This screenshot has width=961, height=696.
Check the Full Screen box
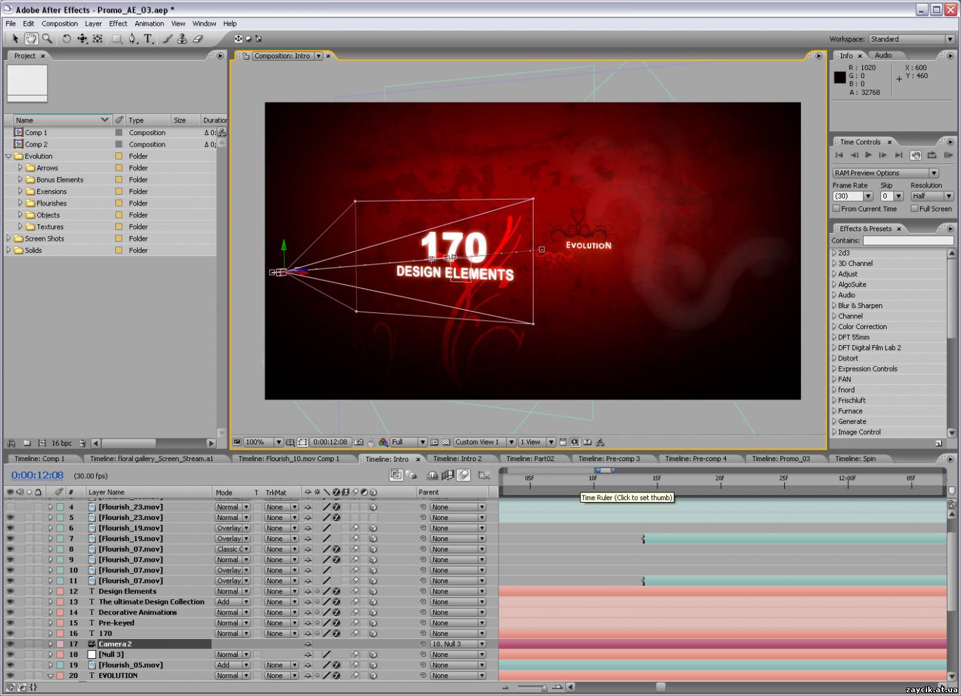tap(914, 208)
